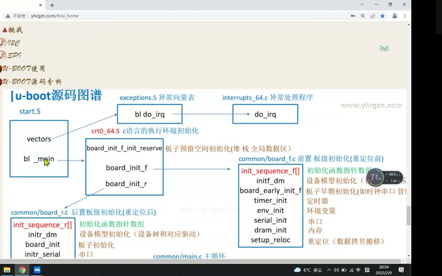
Task: Click 'board_init_f_init_reserve' text
Action: coord(124,148)
